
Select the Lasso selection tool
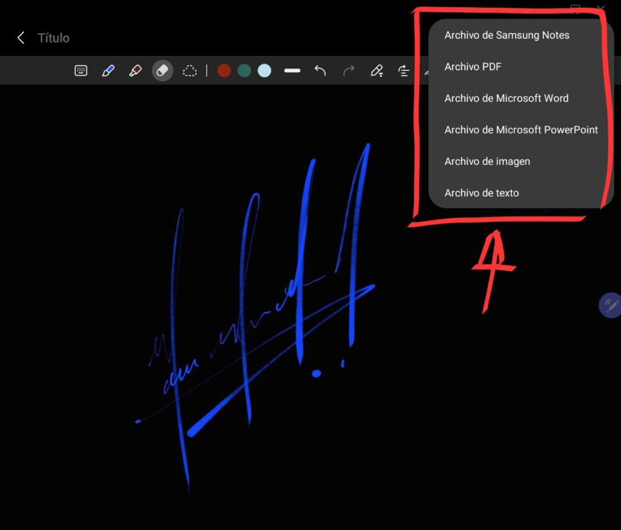point(190,71)
